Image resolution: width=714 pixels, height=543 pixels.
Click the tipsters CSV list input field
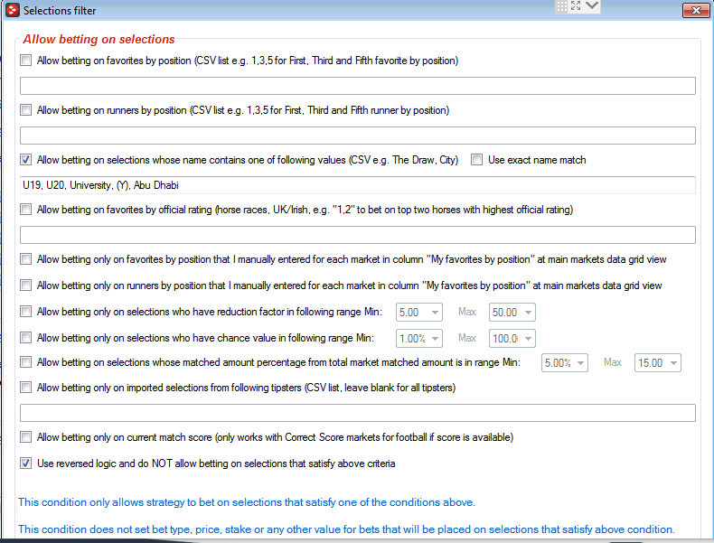click(x=358, y=412)
